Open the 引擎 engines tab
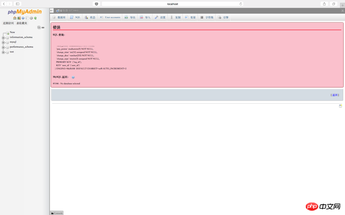Image resolution: width=345 pixels, height=215 pixels. tap(223, 17)
